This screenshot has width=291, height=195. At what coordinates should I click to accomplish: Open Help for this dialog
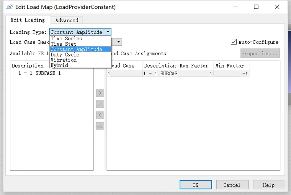tap(269, 185)
